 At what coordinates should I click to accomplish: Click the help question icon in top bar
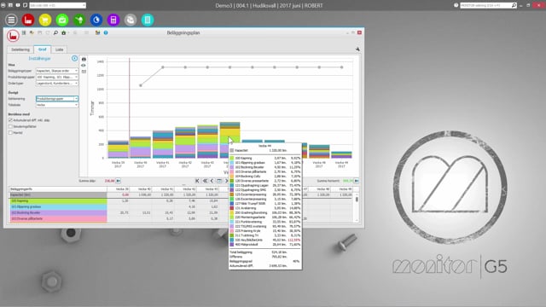(456, 5)
